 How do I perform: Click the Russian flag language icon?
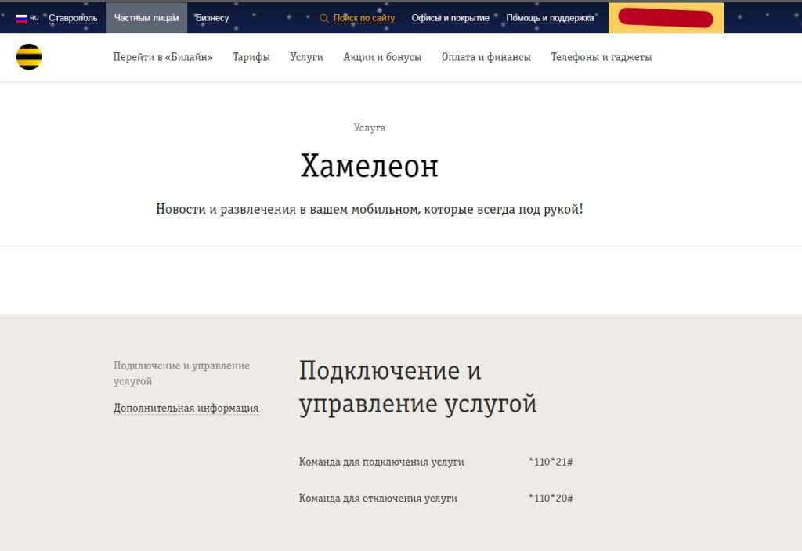pyautogui.click(x=22, y=18)
